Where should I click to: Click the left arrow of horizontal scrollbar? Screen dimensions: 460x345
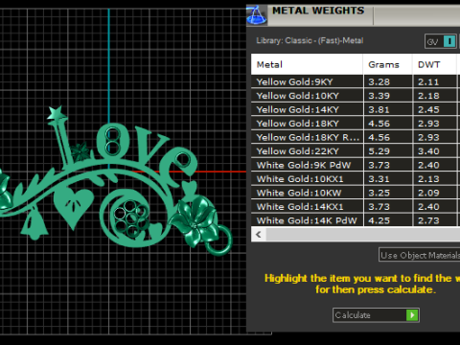[x=259, y=235]
